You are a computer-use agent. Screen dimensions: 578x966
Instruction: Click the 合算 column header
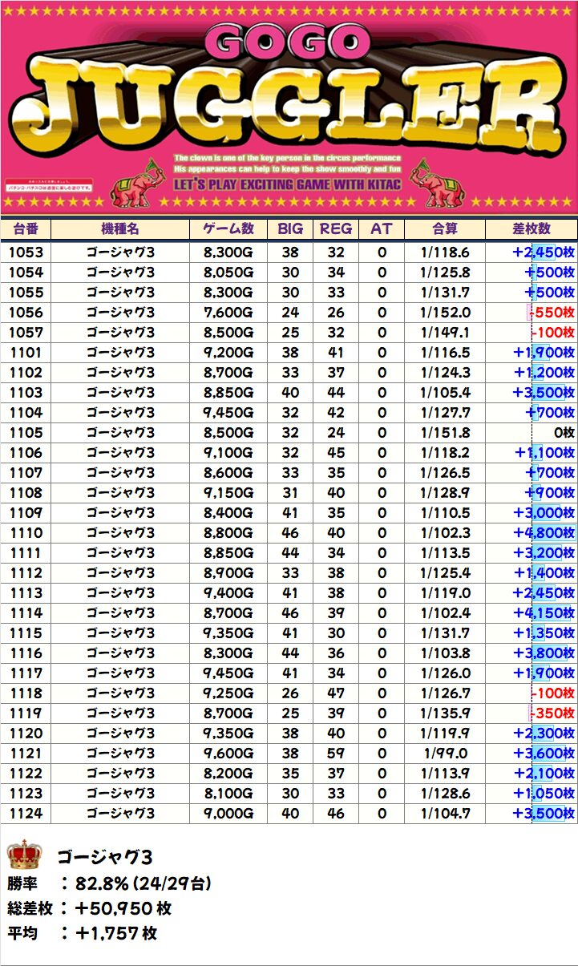point(444,228)
